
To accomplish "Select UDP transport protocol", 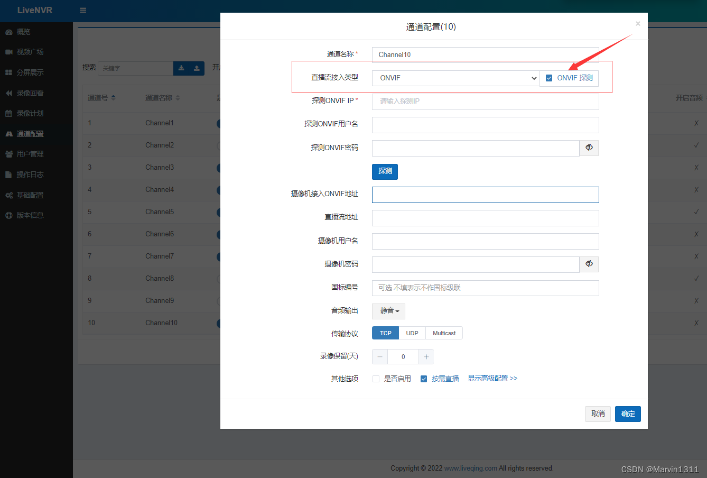I will (412, 333).
